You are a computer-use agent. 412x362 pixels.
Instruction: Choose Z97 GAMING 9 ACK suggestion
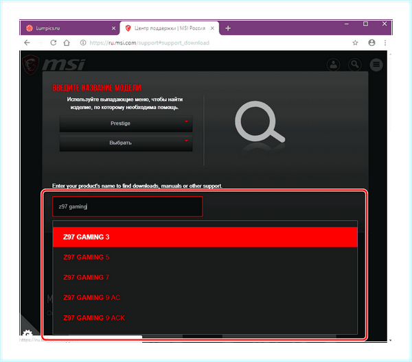coord(205,317)
